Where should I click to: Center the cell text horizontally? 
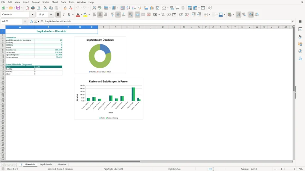[100, 15]
